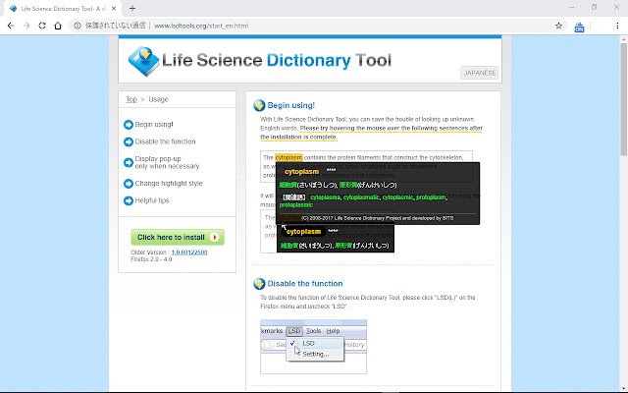This screenshot has height=393, width=628.
Task: Click the LSD menu screenshot thumbnail
Action: coord(313,347)
